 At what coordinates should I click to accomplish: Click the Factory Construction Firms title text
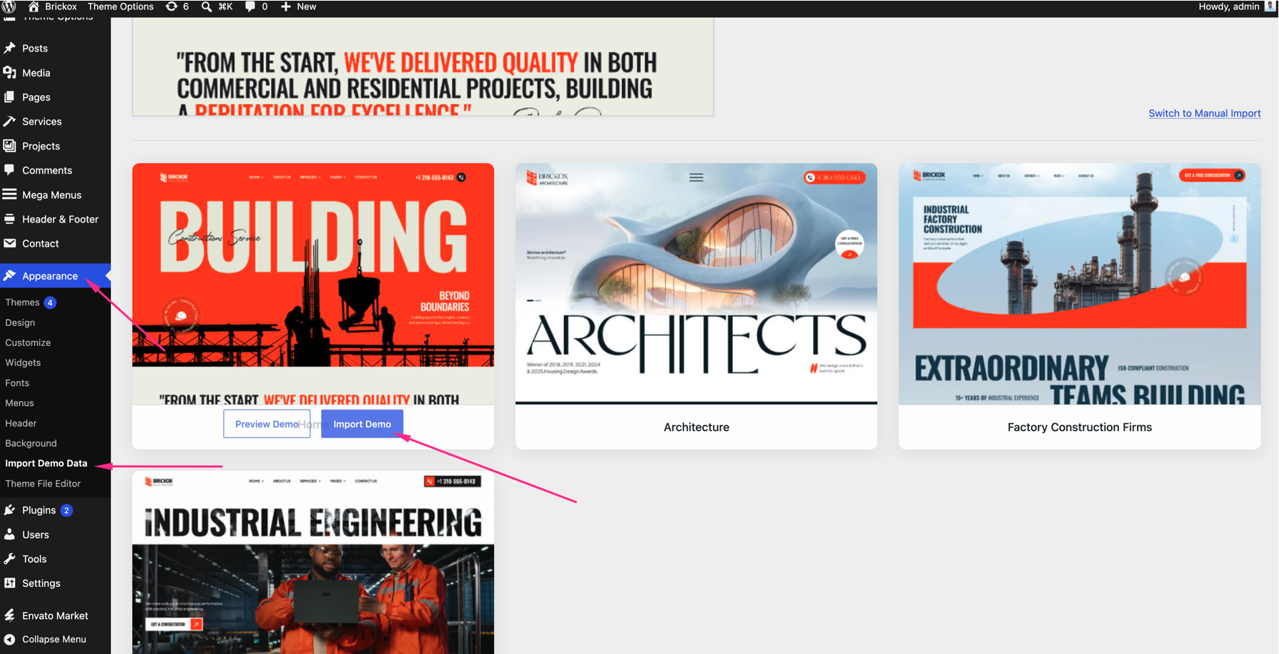1080,427
